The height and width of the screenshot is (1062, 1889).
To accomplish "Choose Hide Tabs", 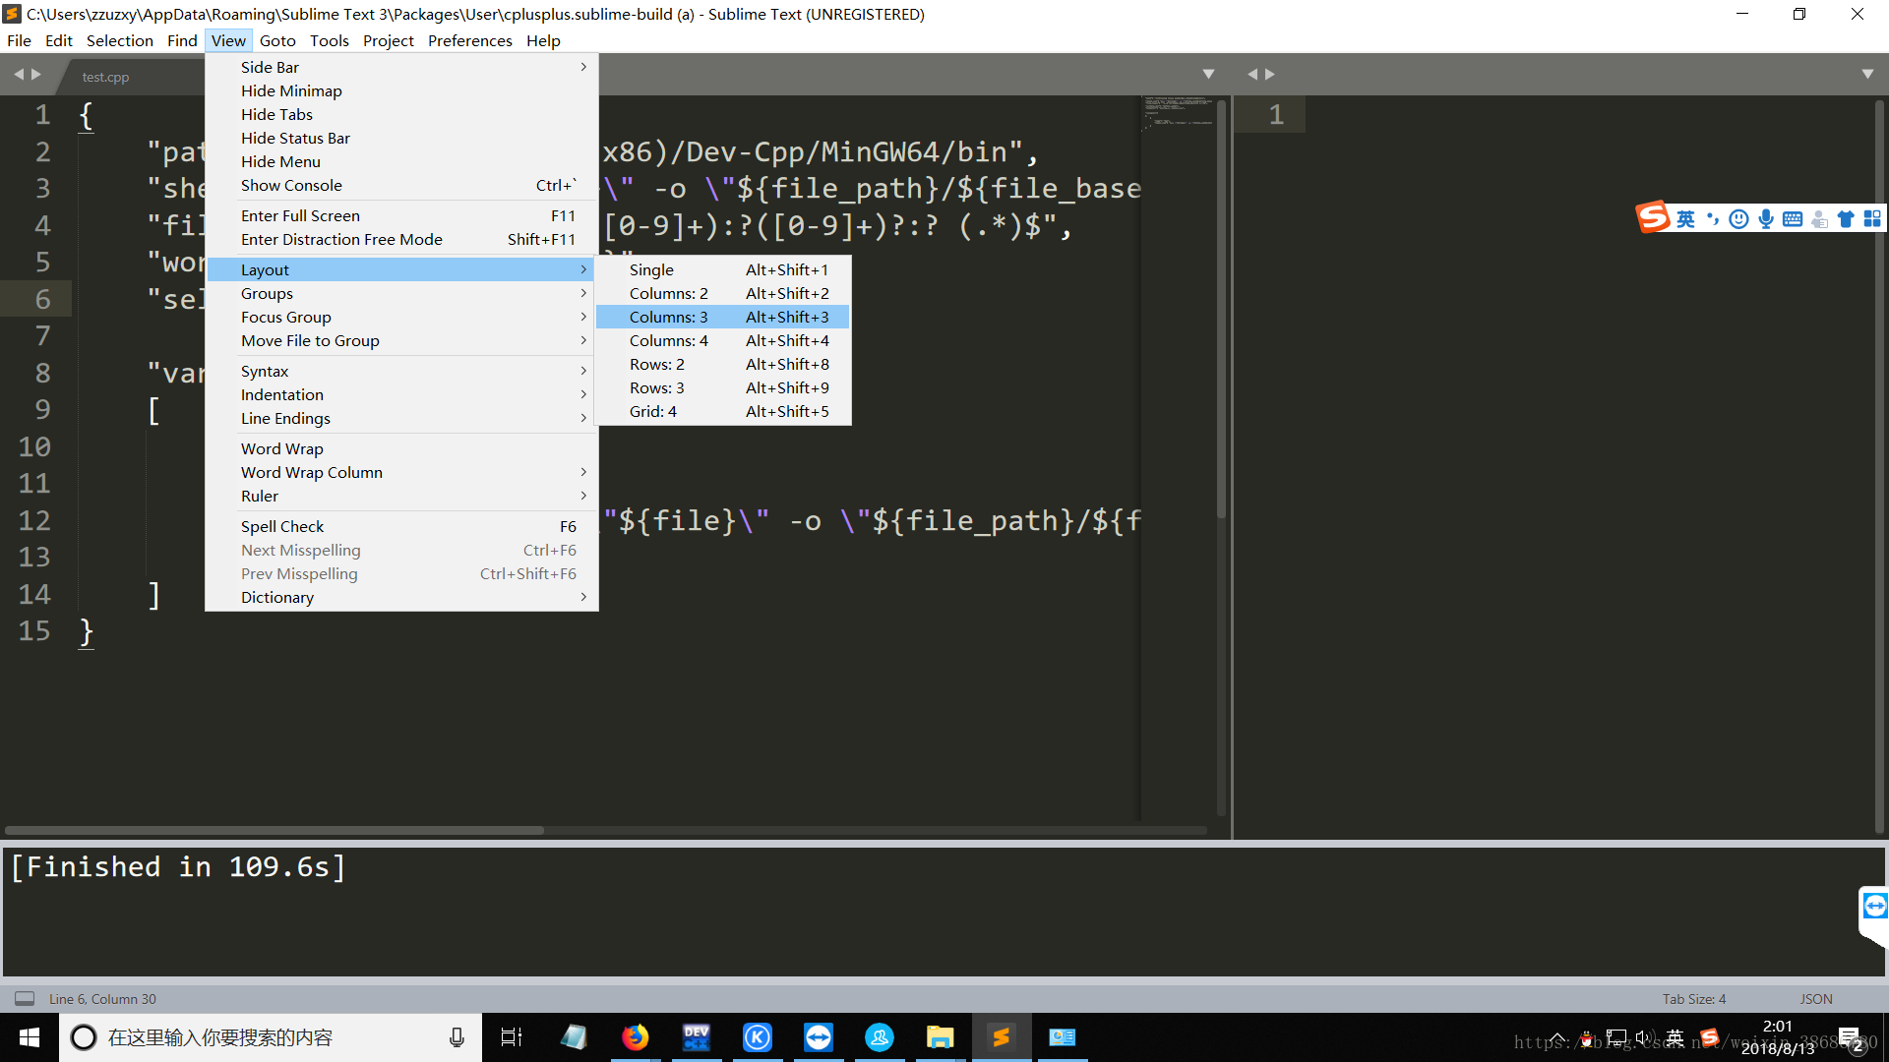I will (x=401, y=114).
